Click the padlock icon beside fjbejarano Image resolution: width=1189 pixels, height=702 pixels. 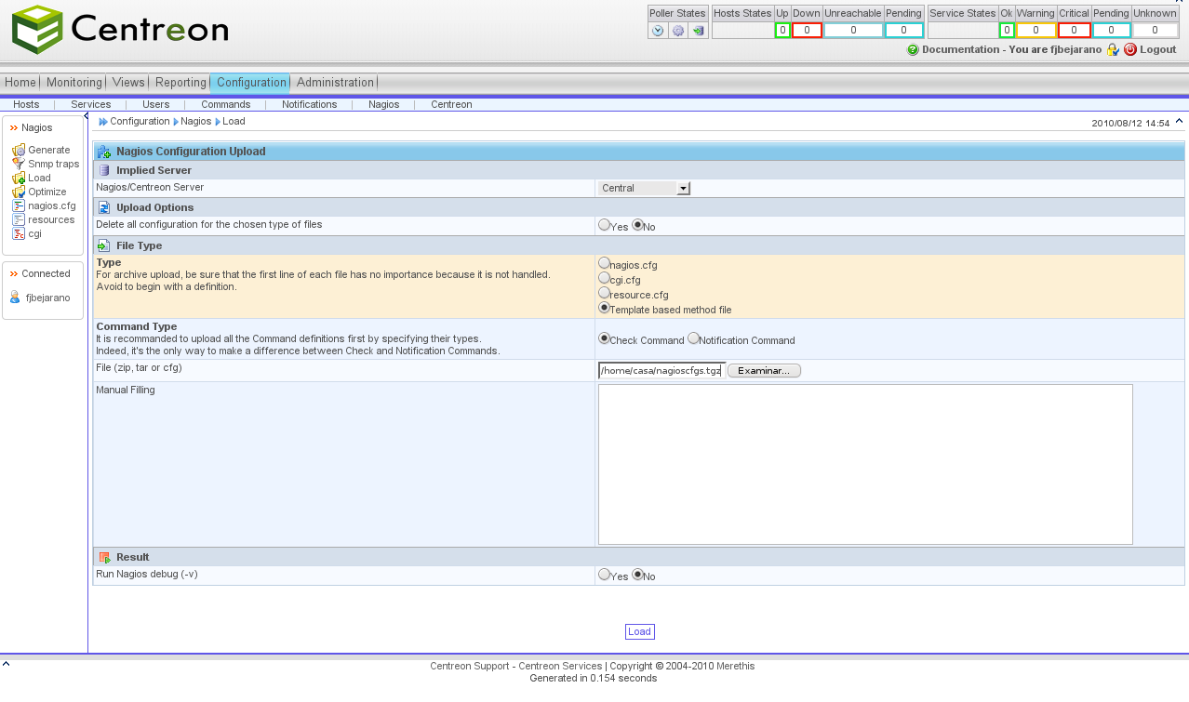[x=1112, y=49]
